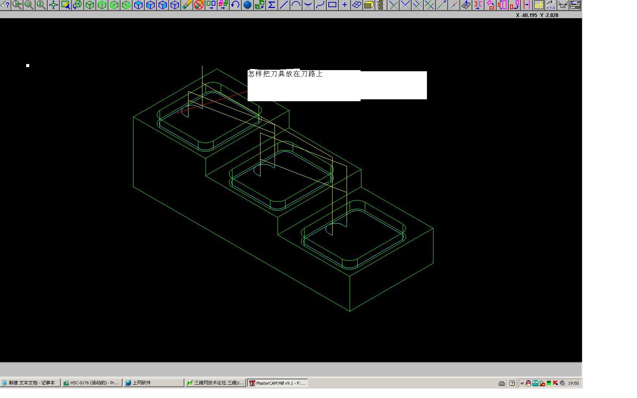Select the Create Point plus tool
The image size is (637, 398).
[x=345, y=5]
